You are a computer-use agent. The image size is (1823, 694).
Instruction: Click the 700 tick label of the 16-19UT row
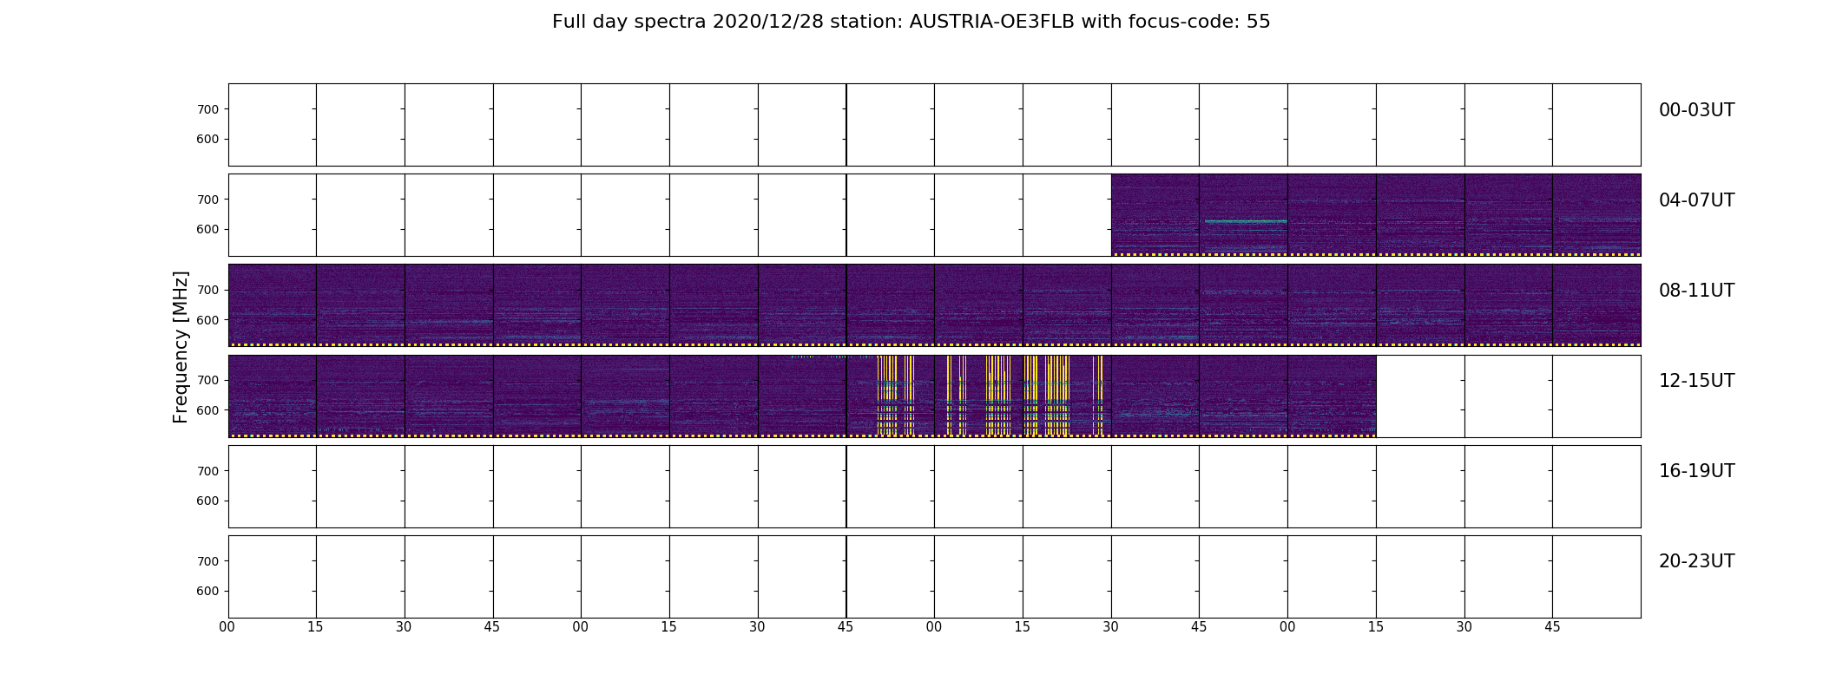(207, 471)
